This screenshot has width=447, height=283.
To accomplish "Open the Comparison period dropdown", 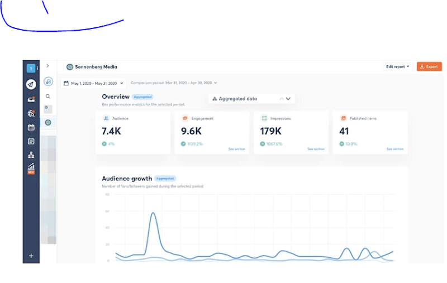I will (x=174, y=83).
